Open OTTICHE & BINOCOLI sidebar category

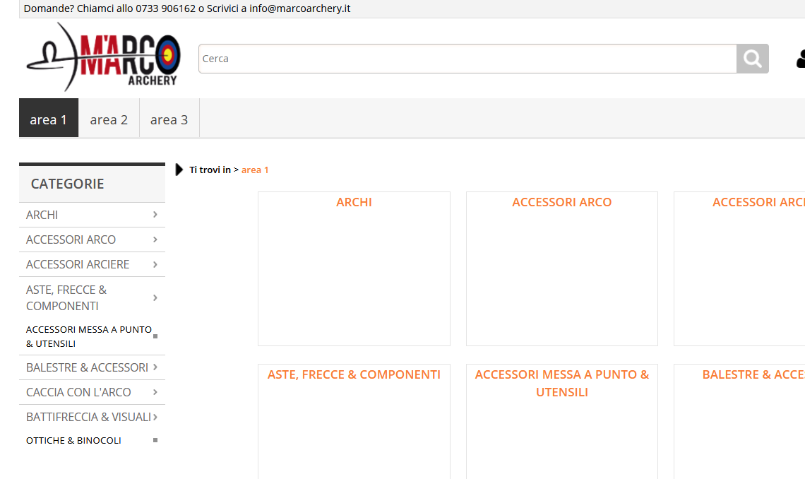(73, 440)
